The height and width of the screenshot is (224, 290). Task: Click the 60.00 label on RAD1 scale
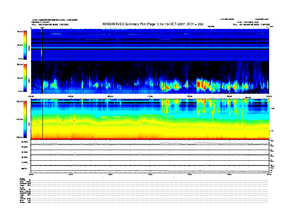pos(20,64)
